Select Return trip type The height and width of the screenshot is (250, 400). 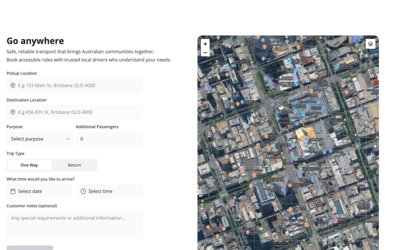click(74, 165)
